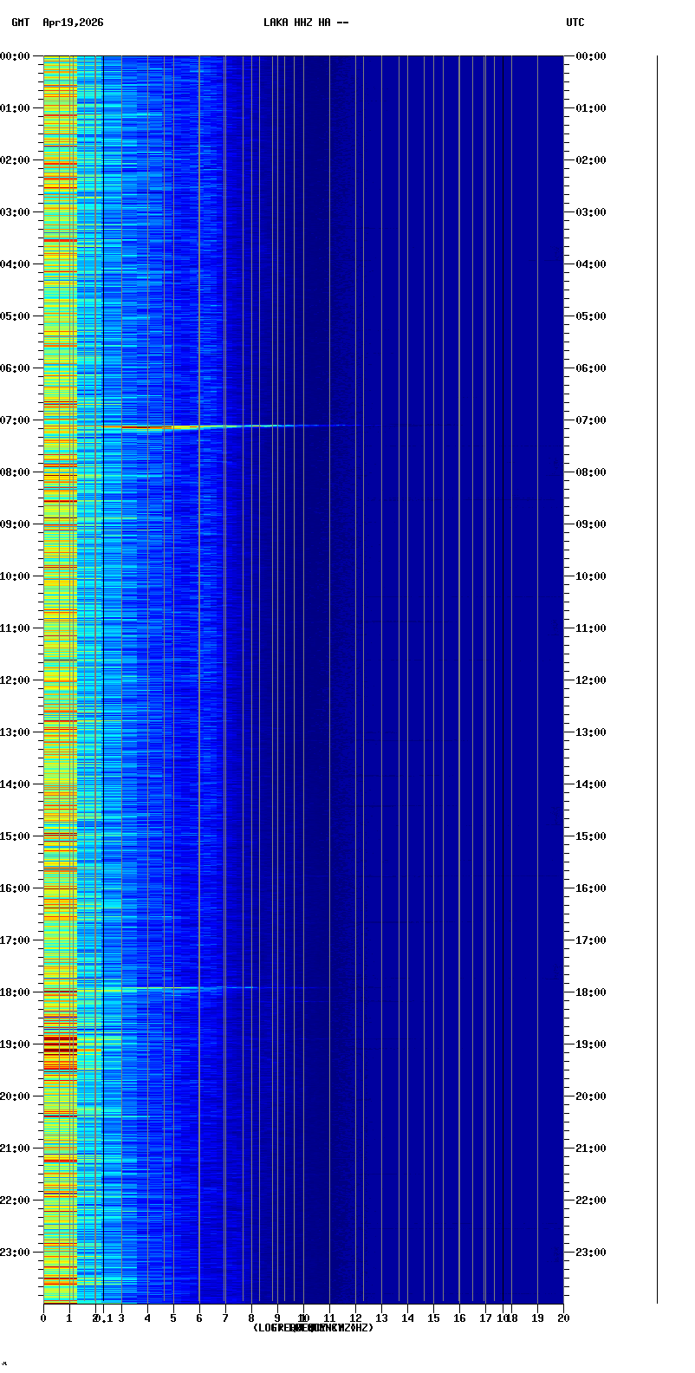The height and width of the screenshot is (1373, 695).
Task: Click the 0 Hz label on frequency axis
Action: (x=43, y=1318)
